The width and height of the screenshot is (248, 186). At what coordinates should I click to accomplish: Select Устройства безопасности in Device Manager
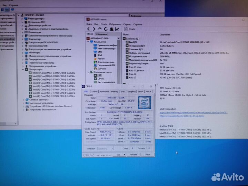[41, 110]
